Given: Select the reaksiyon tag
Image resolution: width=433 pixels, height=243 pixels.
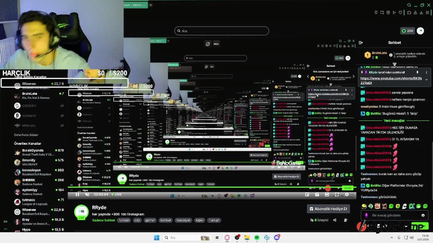Looking at the screenshot, I should click(x=183, y=220).
